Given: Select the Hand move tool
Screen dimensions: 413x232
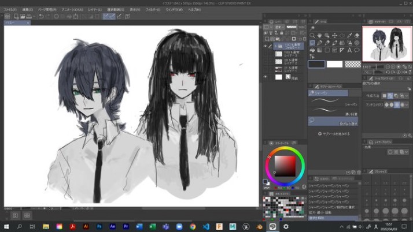Looking at the screenshot, I should point(319,35).
